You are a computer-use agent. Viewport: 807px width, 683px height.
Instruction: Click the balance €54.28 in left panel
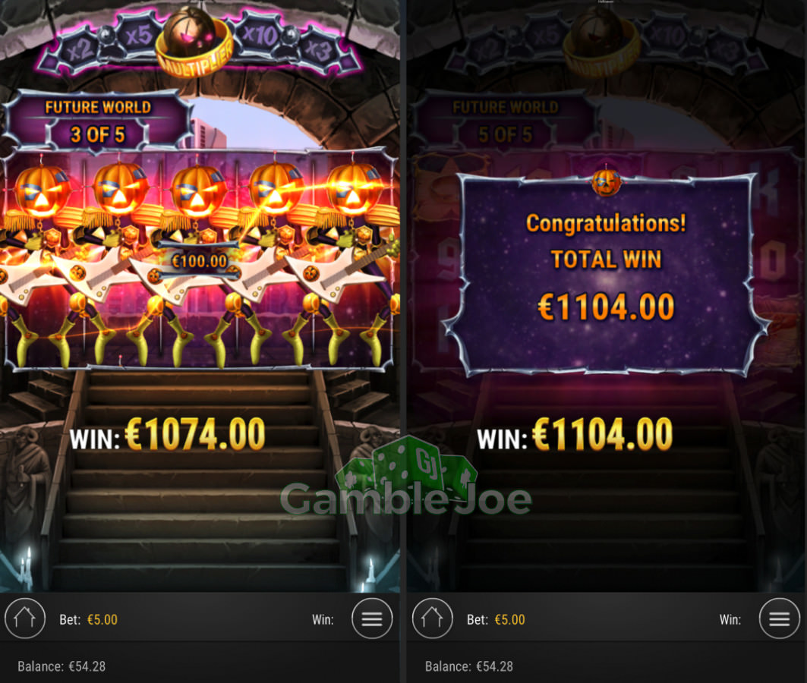(x=61, y=666)
